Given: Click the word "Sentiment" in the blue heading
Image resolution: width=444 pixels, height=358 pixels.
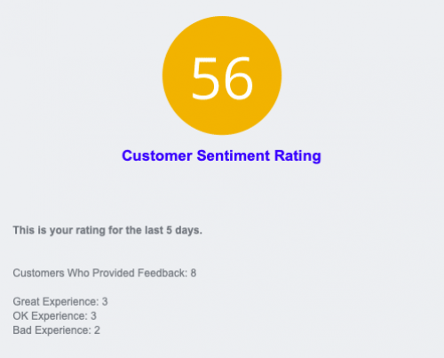Looking at the screenshot, I should tap(234, 155).
